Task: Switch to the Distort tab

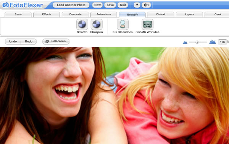Action: point(161,14)
